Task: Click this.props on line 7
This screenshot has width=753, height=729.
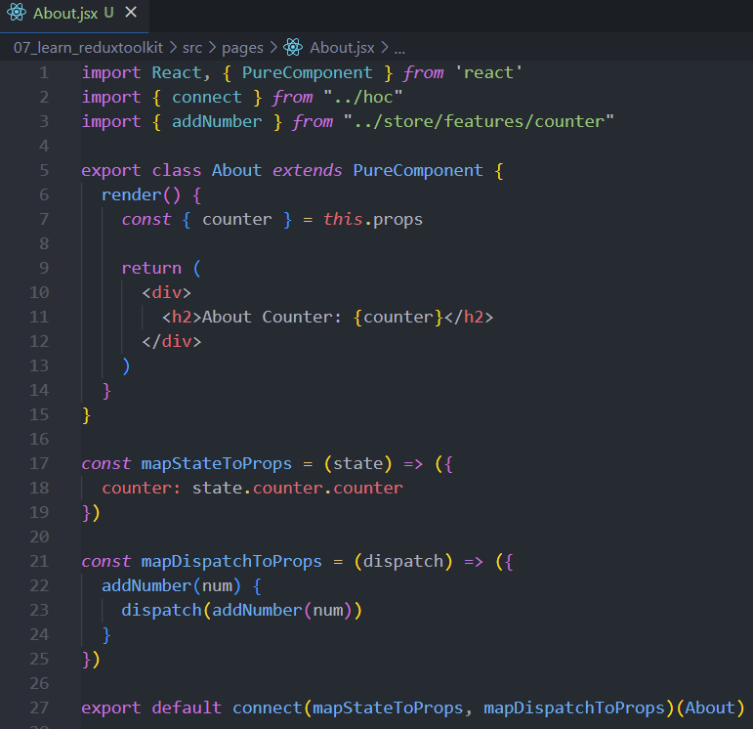Action: click(373, 219)
